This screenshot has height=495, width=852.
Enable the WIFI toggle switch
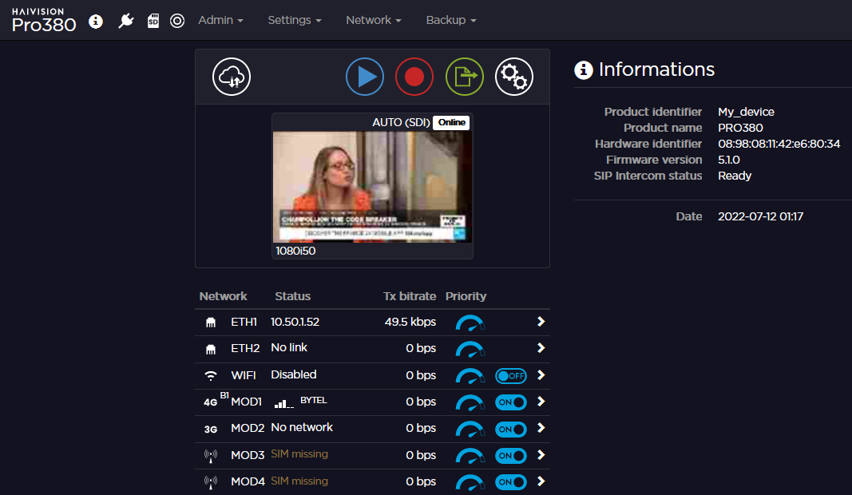[x=511, y=375]
